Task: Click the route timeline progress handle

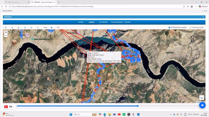Action: (x=138, y=106)
